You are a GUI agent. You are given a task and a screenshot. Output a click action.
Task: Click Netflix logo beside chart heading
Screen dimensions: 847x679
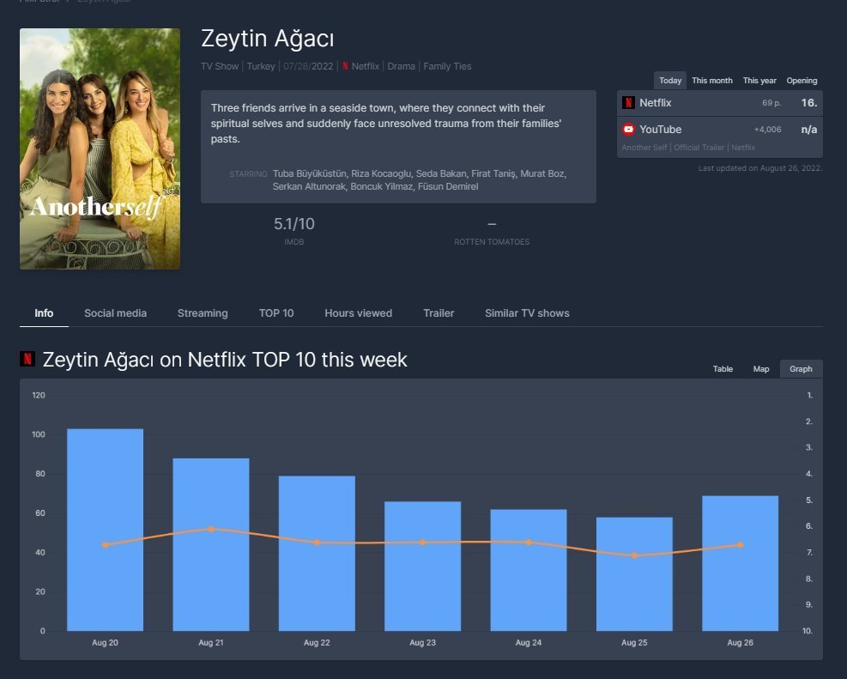27,360
